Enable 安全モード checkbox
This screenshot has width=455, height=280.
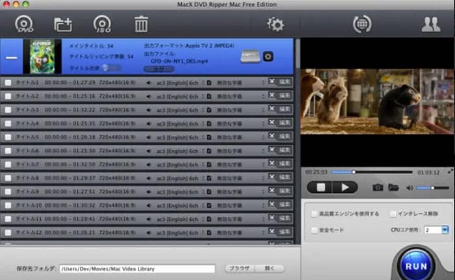pos(314,231)
